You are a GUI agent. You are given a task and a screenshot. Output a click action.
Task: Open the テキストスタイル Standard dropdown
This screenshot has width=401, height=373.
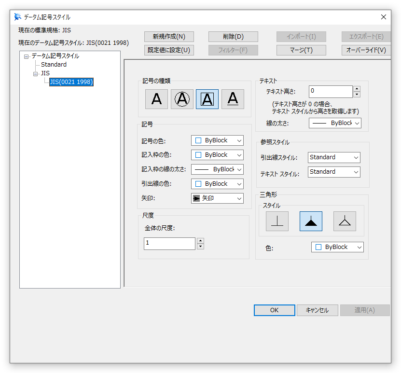tap(334, 172)
